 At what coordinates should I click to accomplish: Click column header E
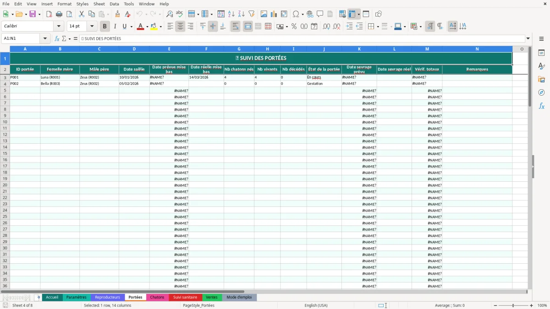(x=169, y=49)
